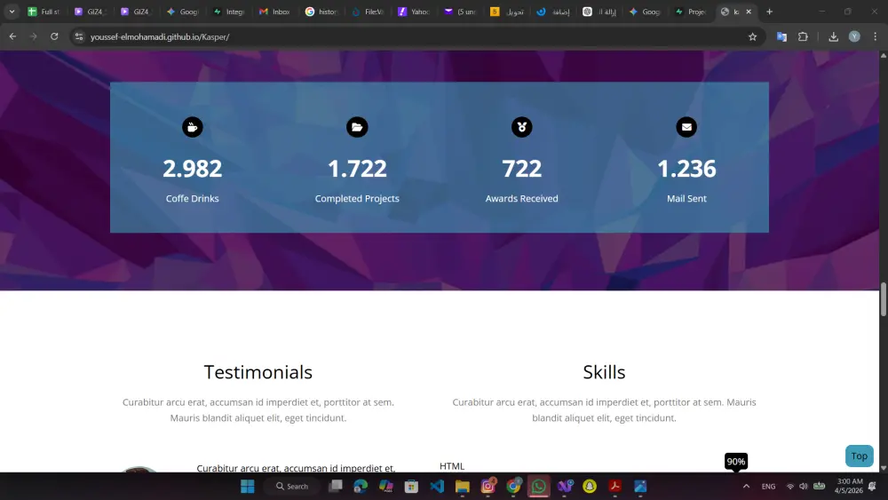Bookmark this page with the star icon

[752, 36]
